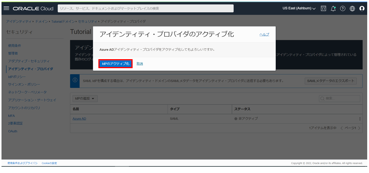Expand the US East (Ashburn) region selector
This screenshot has width=369, height=173.
coord(299,8)
